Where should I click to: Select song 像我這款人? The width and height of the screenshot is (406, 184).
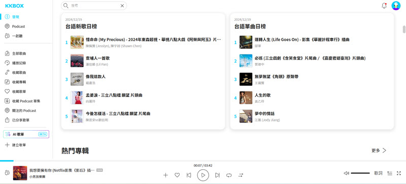coord(96,77)
